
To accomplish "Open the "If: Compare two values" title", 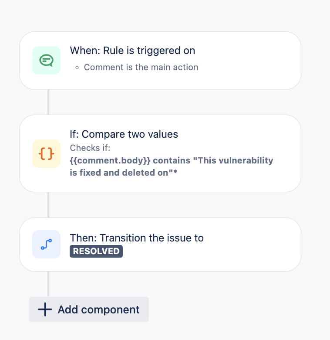I will point(124,134).
